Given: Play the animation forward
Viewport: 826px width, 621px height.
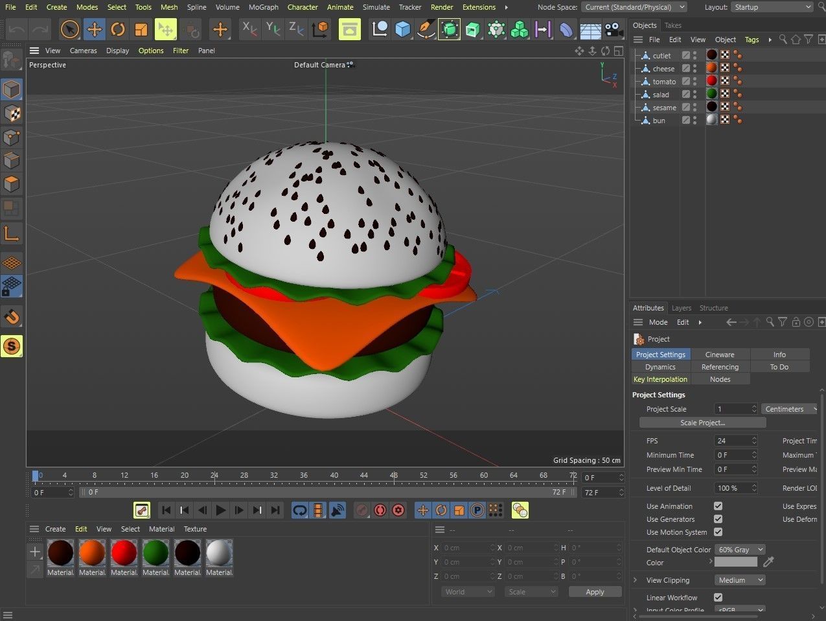Looking at the screenshot, I should (220, 510).
